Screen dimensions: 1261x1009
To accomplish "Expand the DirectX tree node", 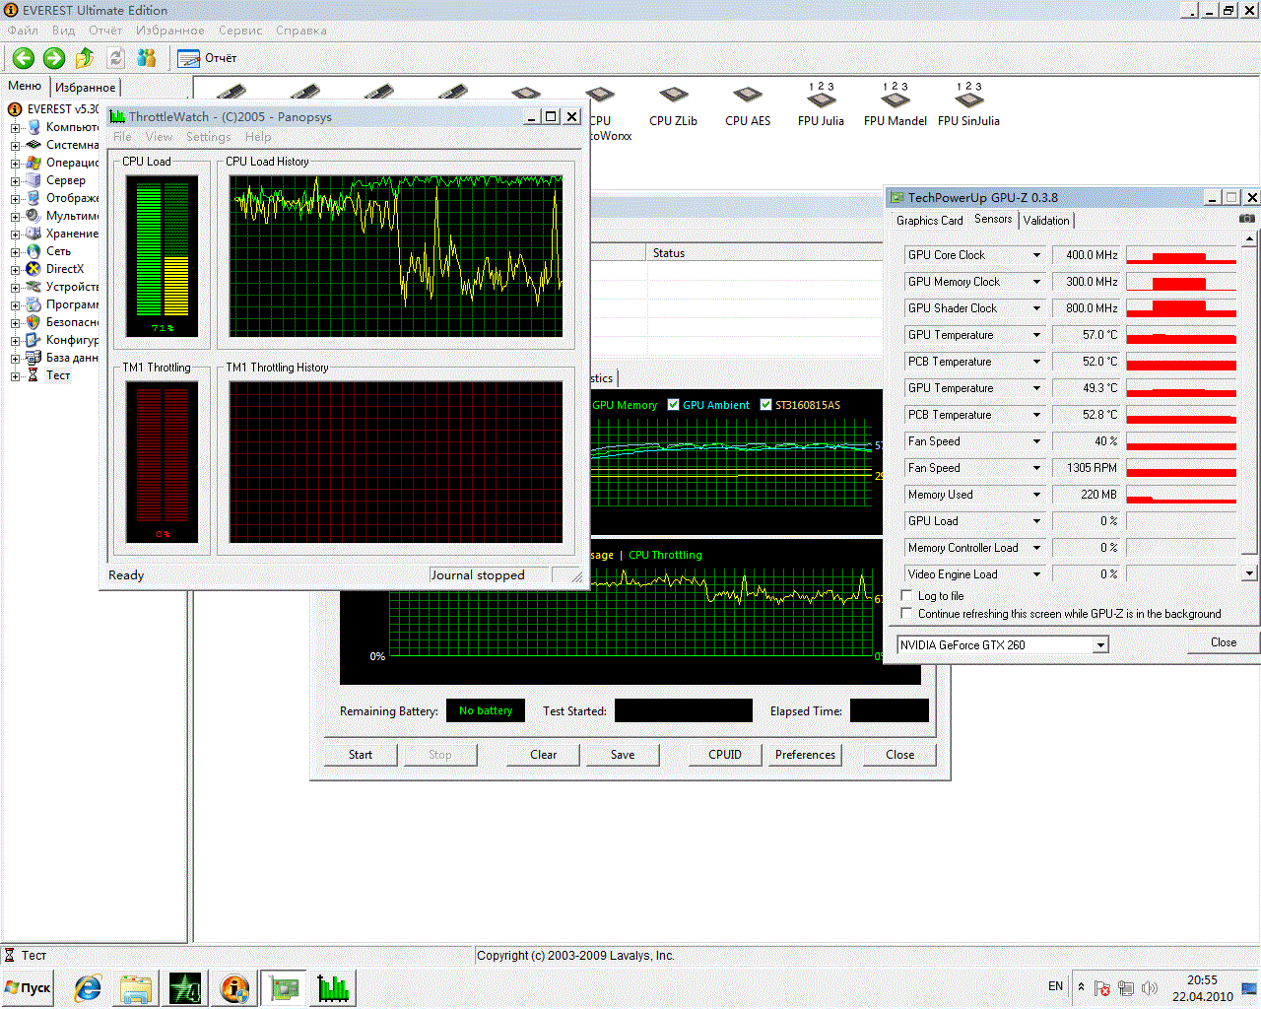I will click(15, 270).
